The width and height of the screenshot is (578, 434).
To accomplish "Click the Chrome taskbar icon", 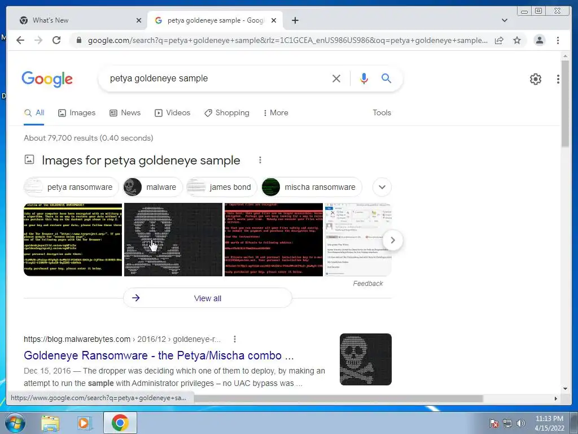I will 120,423.
